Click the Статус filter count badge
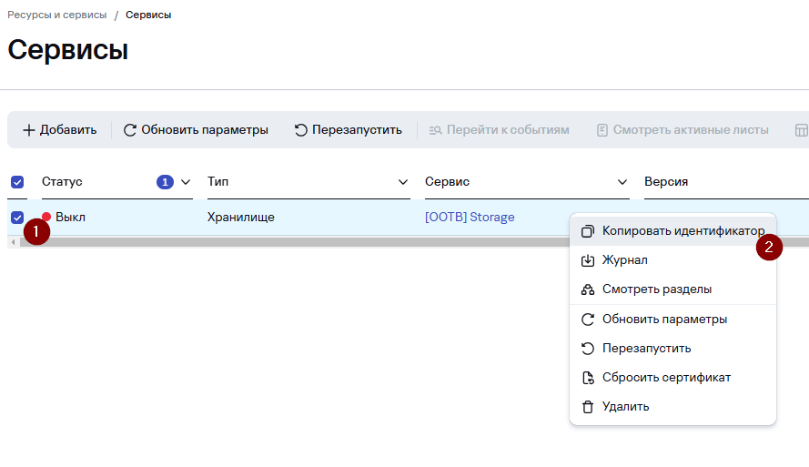This screenshot has width=809, height=467. 165,182
